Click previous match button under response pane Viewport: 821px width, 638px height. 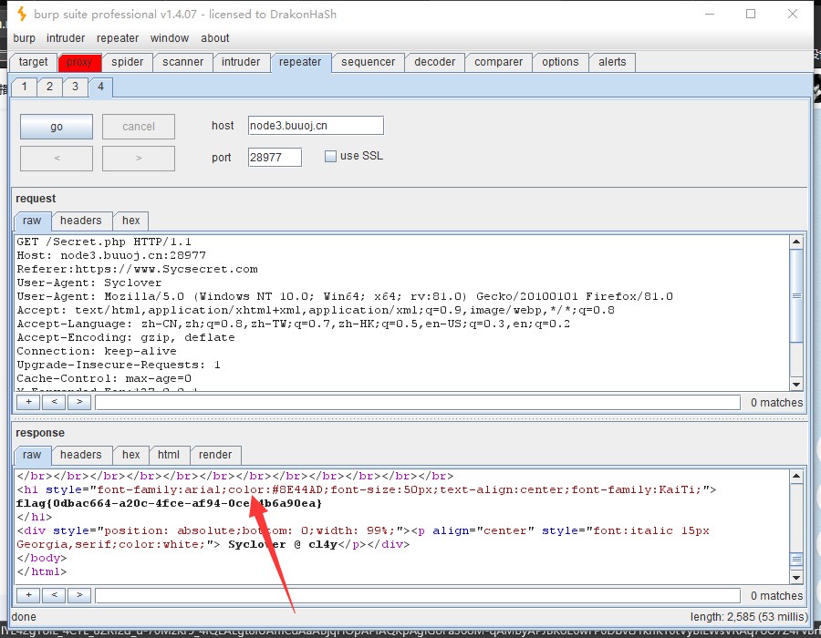pyautogui.click(x=54, y=595)
